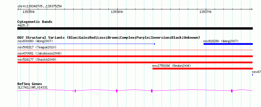
Task: Open the DGV Structural Variants track title
Action: tap(109, 38)
